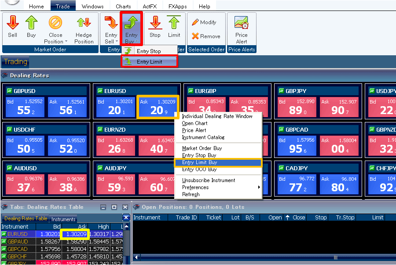The width and height of the screenshot is (396, 265).
Task: Click the Modify pencil icon in Selected Order
Action: [195, 22]
